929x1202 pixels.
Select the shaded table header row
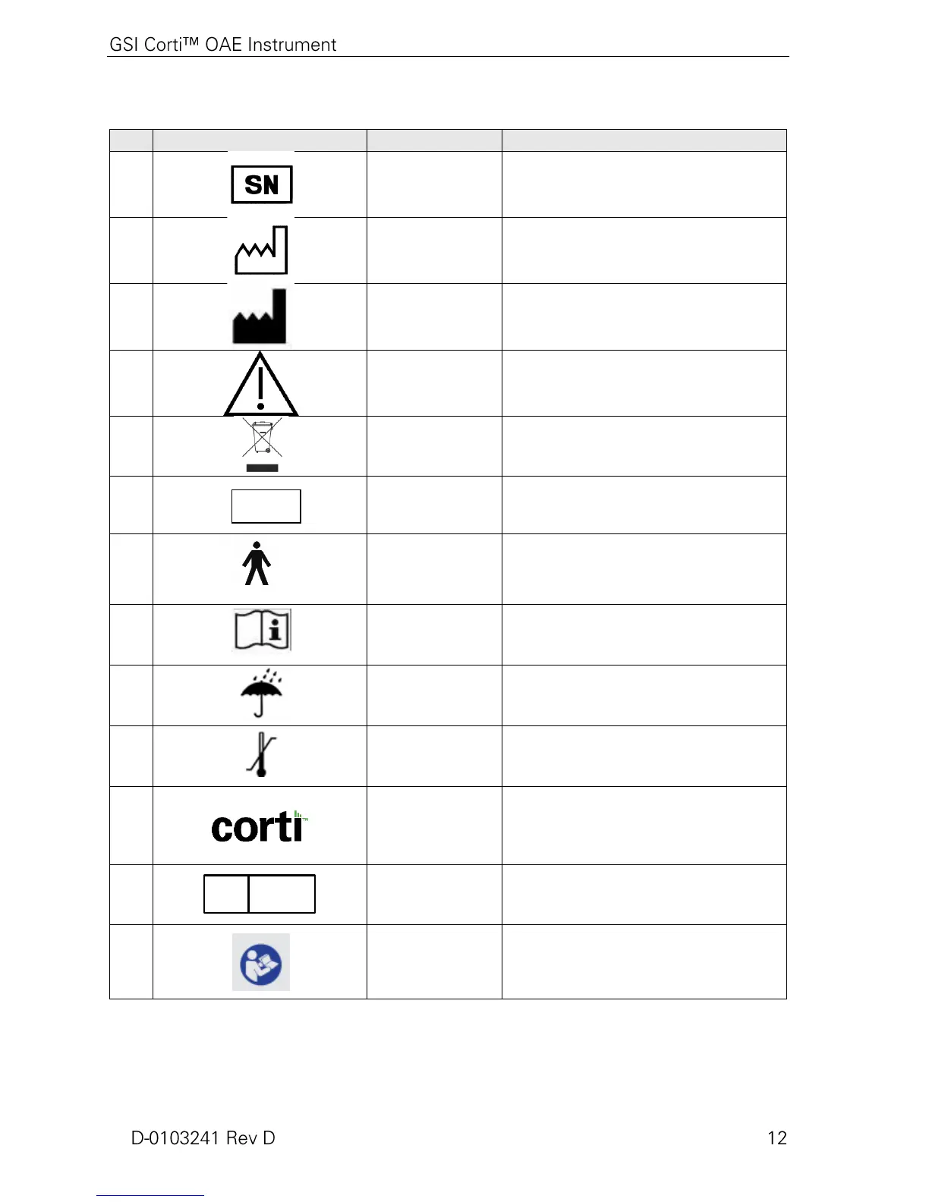click(x=448, y=140)
